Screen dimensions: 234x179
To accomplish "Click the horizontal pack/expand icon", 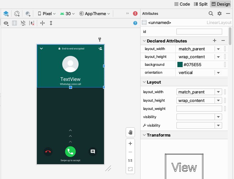I will (x=42, y=23).
